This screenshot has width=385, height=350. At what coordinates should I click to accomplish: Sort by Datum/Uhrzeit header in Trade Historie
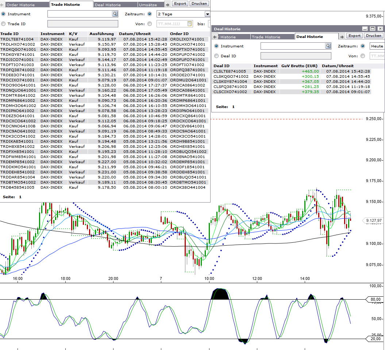[x=135, y=34]
